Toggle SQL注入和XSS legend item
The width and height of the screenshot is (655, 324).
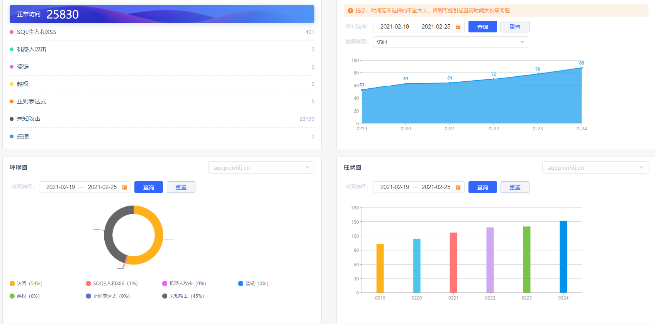pyautogui.click(x=112, y=283)
